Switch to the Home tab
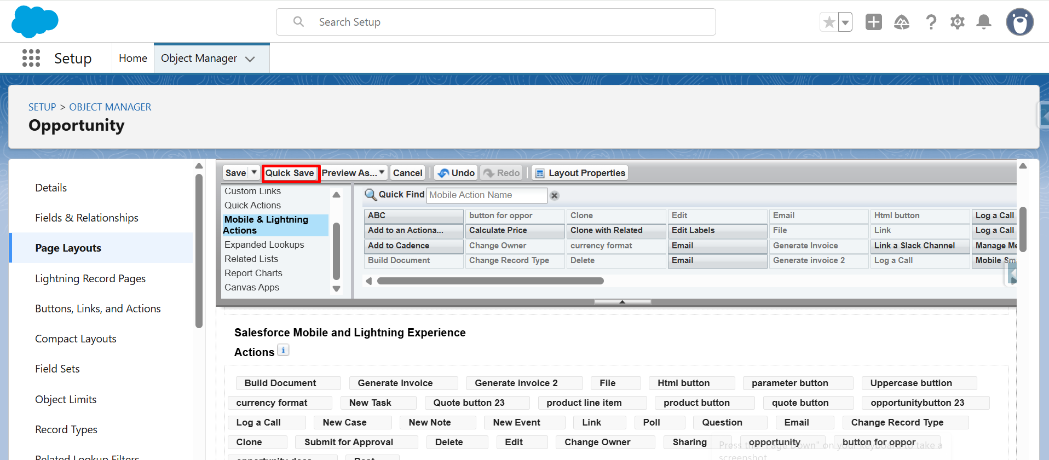The width and height of the screenshot is (1049, 460). coord(133,58)
